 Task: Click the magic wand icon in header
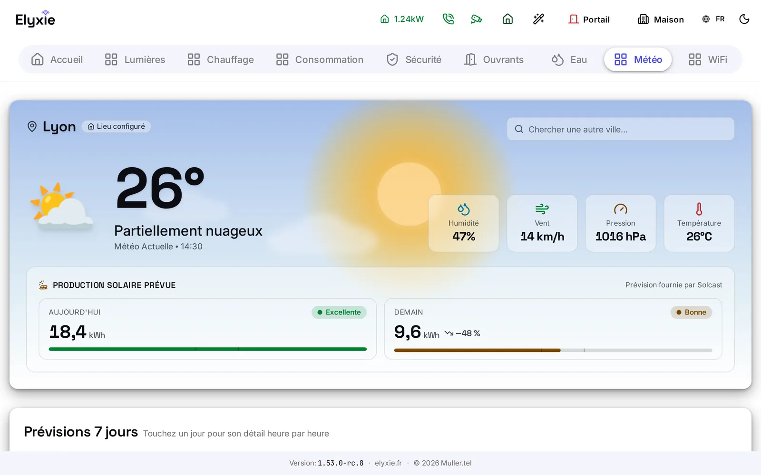(538, 19)
